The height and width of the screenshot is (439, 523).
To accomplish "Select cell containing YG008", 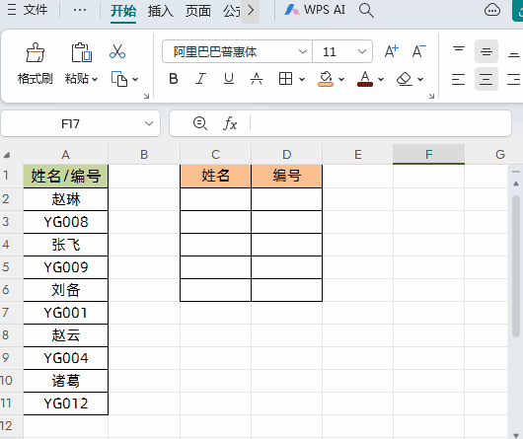I will click(x=66, y=222).
